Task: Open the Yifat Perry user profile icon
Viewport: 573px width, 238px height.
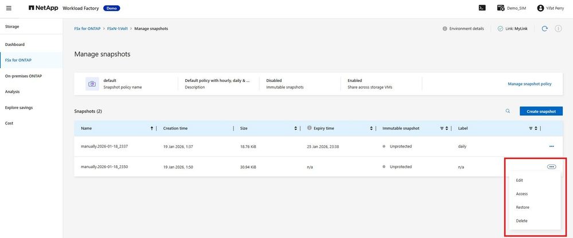Action: coord(540,8)
